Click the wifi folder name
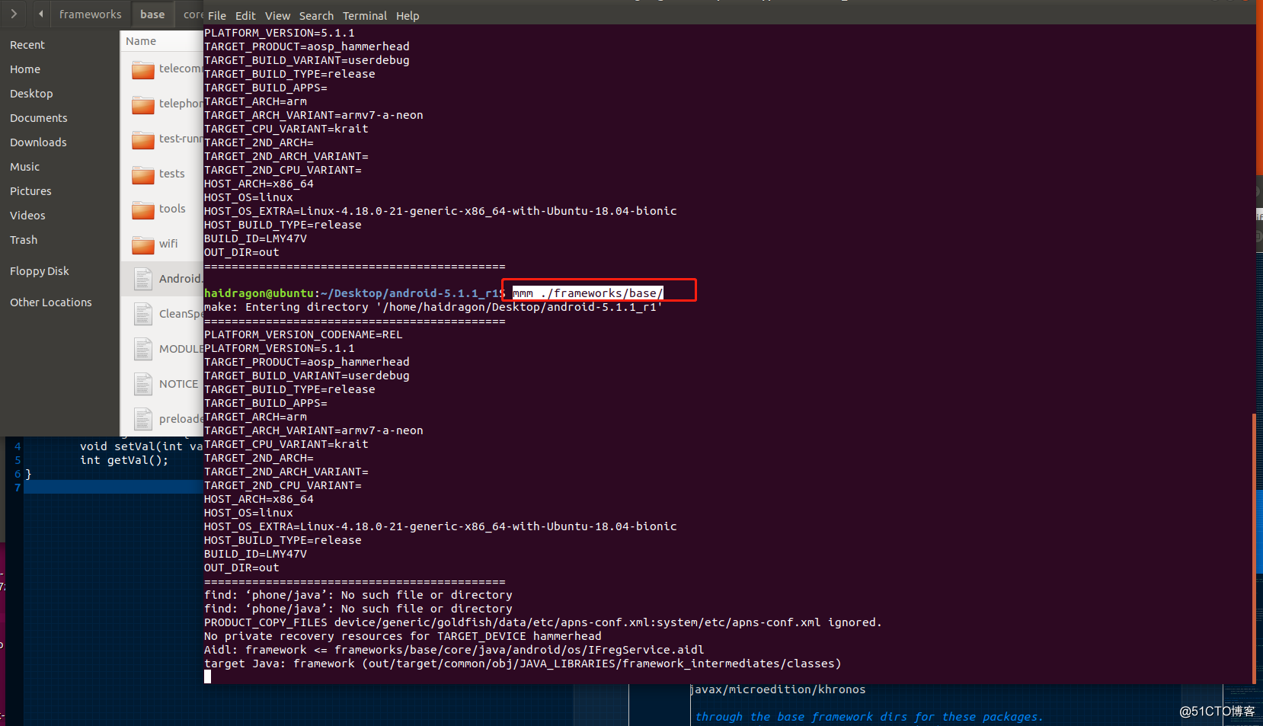The width and height of the screenshot is (1263, 726). point(168,244)
